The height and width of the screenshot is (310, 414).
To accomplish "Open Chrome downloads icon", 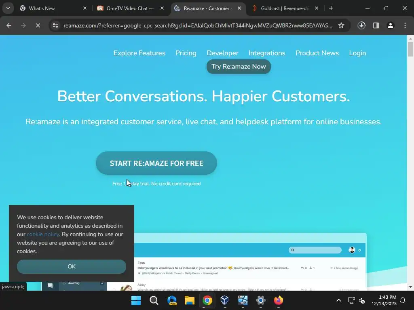I will click(361, 25).
